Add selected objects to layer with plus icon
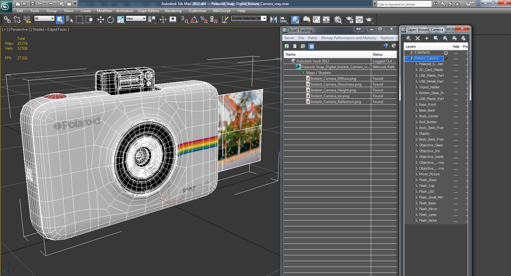 coord(427,38)
